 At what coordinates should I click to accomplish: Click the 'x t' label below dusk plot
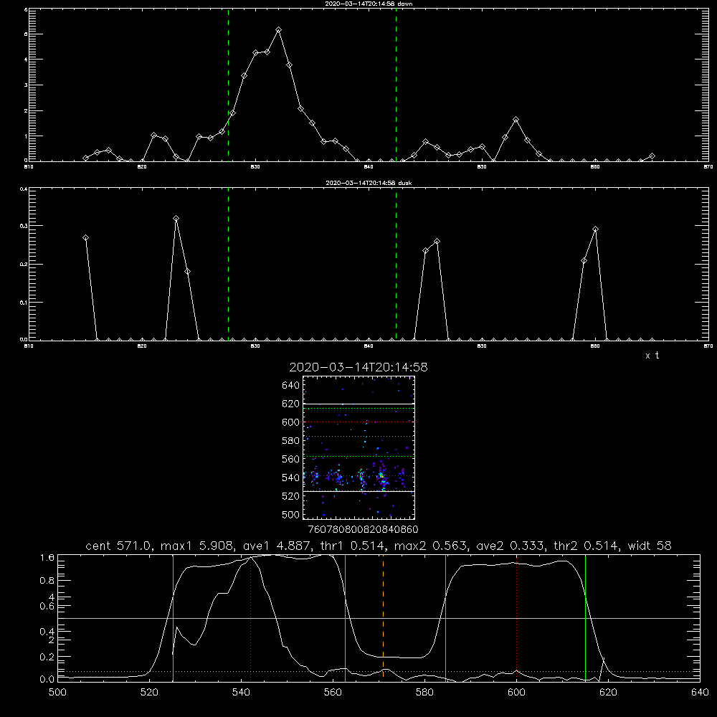(x=652, y=356)
